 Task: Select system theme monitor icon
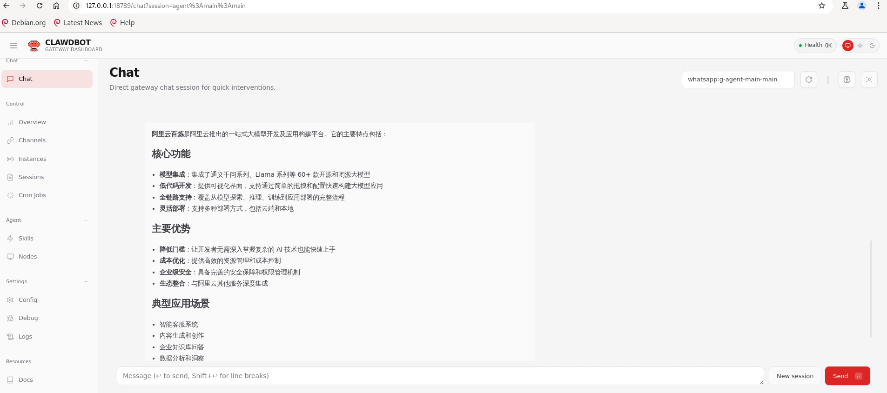tap(848, 46)
